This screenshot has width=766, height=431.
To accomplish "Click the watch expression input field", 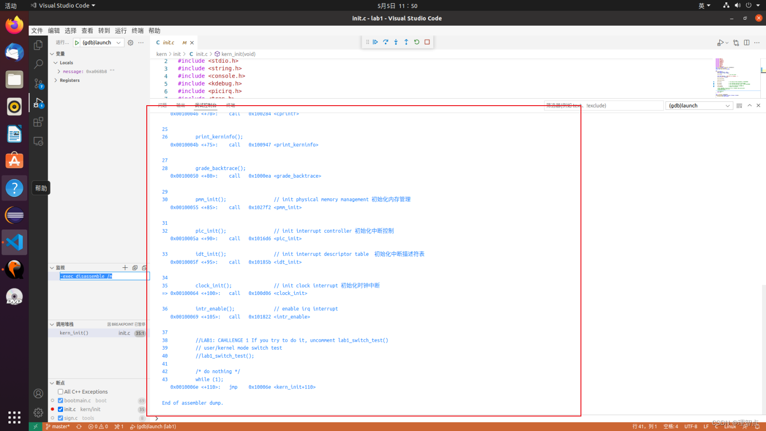I will 104,276.
